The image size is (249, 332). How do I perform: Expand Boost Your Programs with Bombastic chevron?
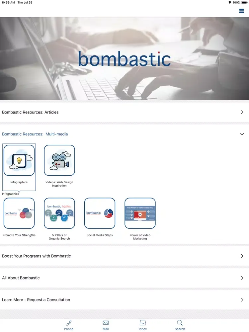(x=242, y=256)
